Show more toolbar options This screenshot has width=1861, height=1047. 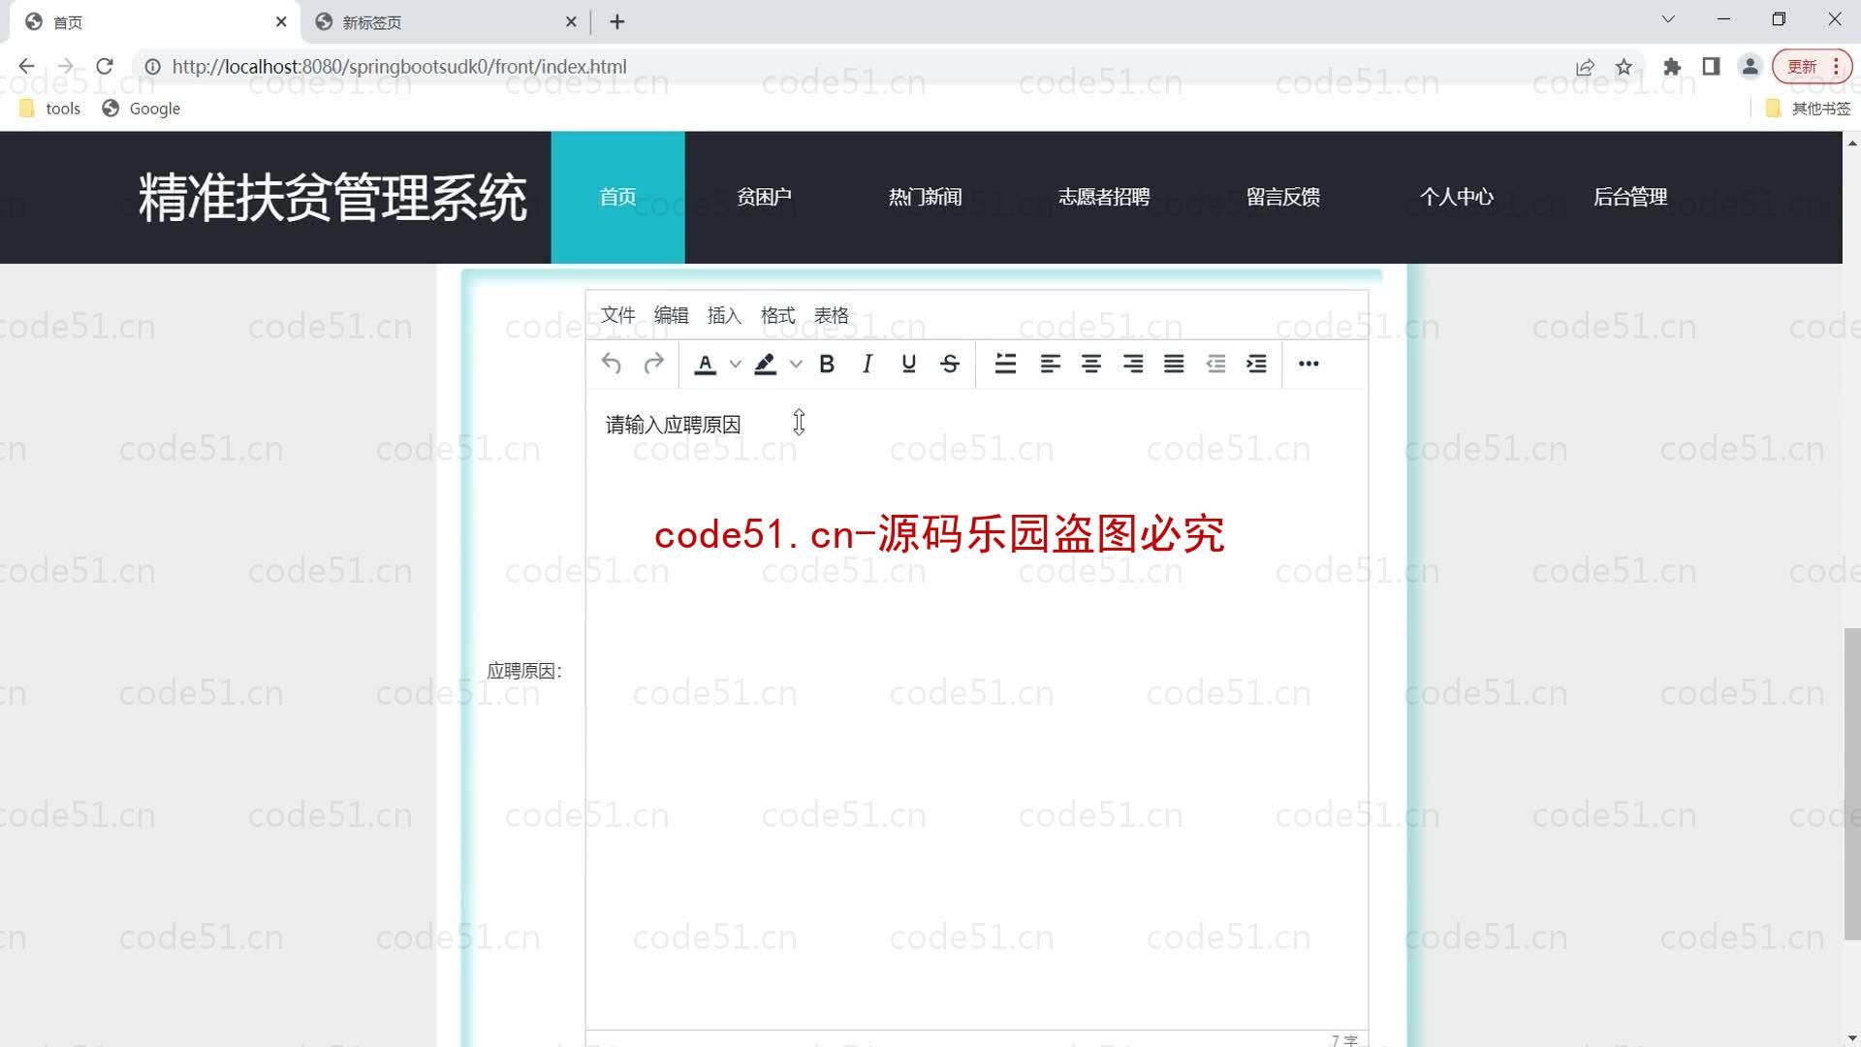(x=1309, y=364)
